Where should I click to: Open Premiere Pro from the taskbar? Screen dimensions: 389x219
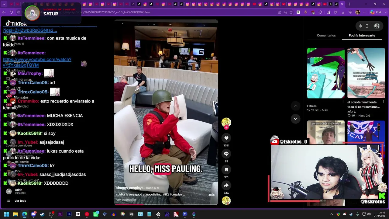coord(60,214)
